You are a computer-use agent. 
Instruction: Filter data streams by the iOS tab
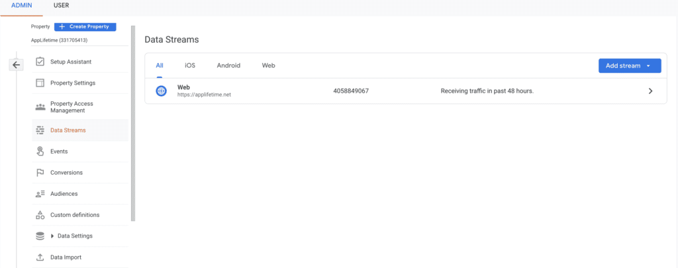click(x=190, y=66)
